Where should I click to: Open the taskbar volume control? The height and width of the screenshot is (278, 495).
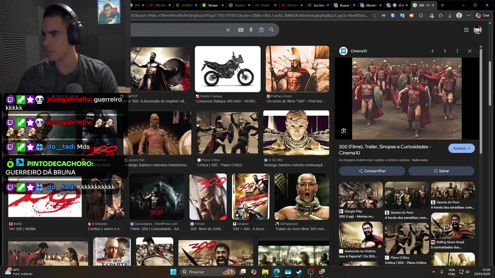coord(467,272)
